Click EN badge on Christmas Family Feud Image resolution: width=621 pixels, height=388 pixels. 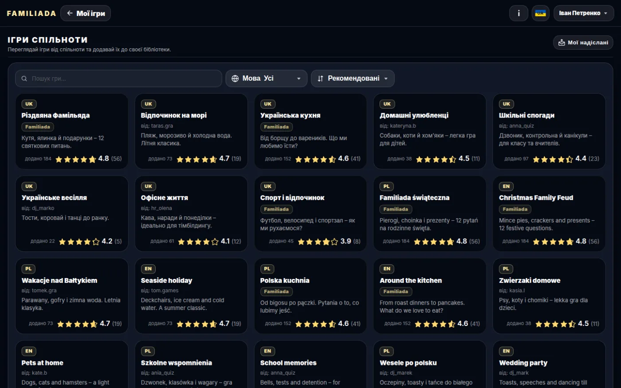506,187
